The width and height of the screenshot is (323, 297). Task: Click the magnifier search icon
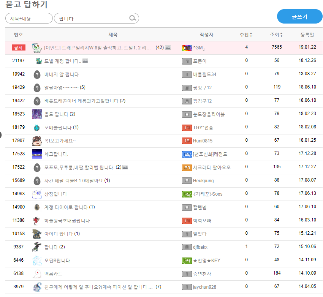(133, 18)
